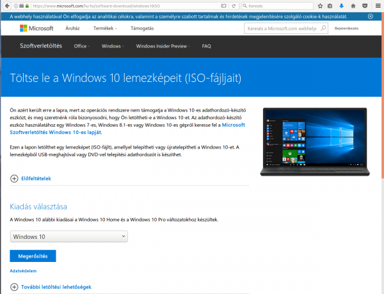Go back with the browser back arrow
Viewport: 384px width, 294px height.
point(7,6)
